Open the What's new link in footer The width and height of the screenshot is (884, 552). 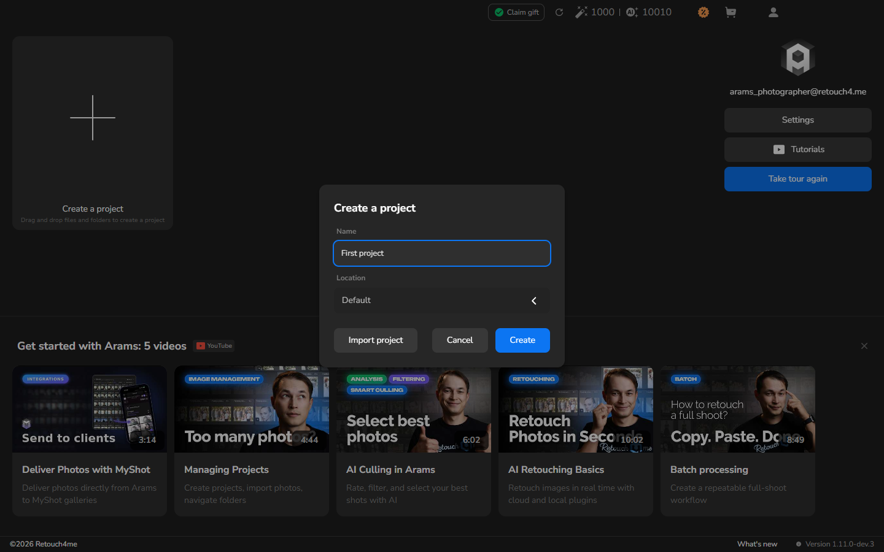tap(757, 544)
